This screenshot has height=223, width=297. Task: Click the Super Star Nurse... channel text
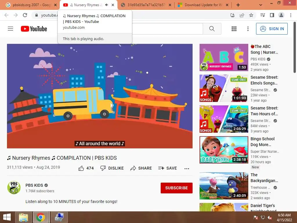click(x=265, y=151)
